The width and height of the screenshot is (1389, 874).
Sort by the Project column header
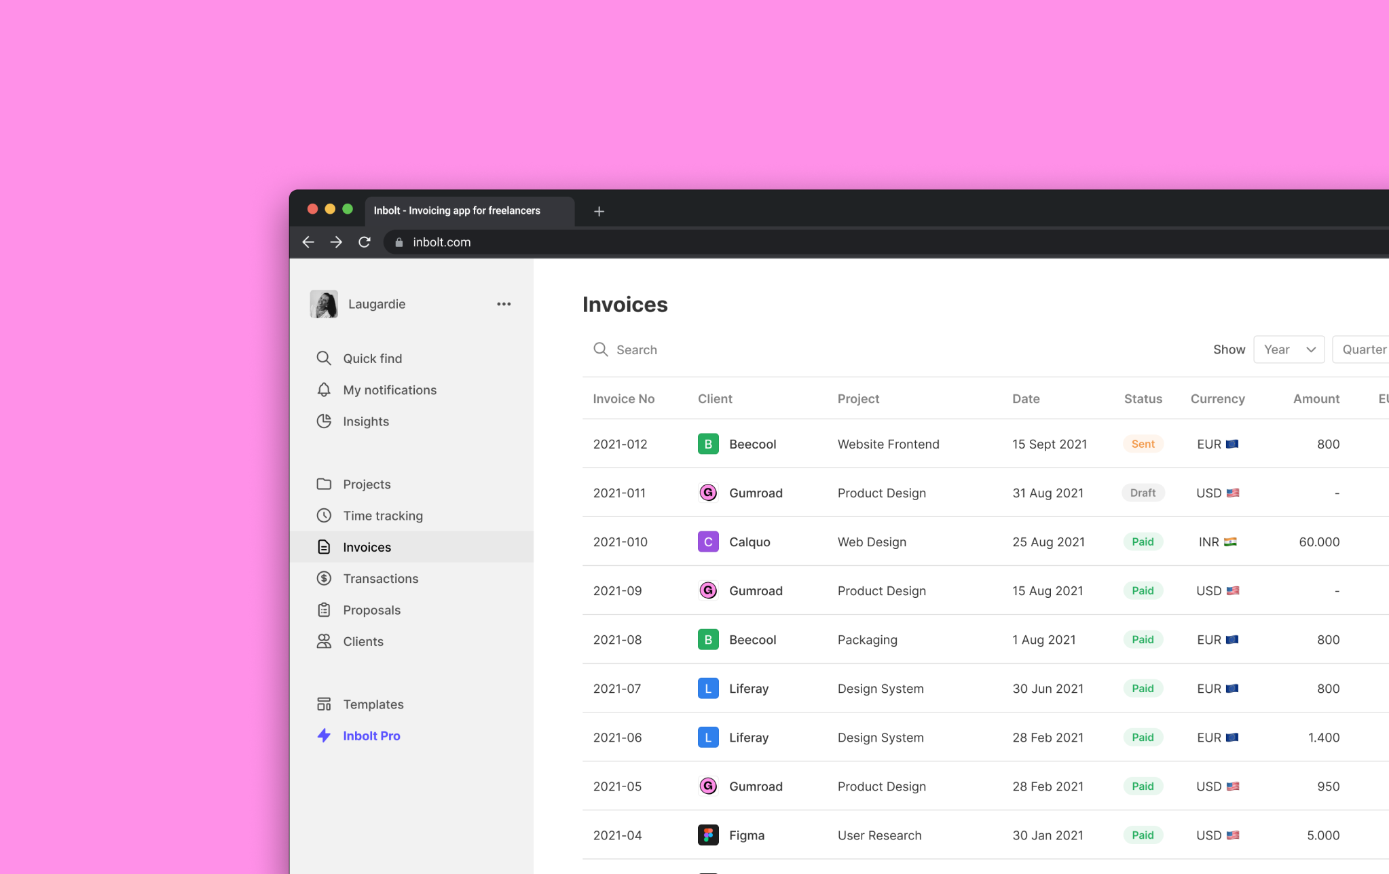[x=858, y=398]
